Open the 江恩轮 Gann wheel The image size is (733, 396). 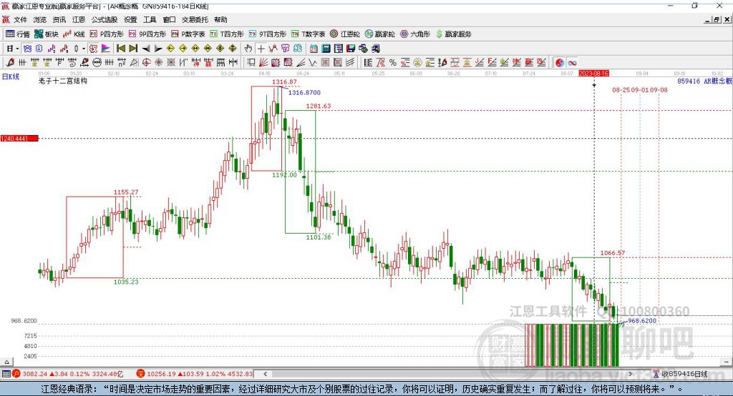coord(345,34)
